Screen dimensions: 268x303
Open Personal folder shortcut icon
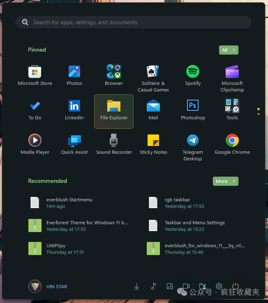click(x=203, y=286)
